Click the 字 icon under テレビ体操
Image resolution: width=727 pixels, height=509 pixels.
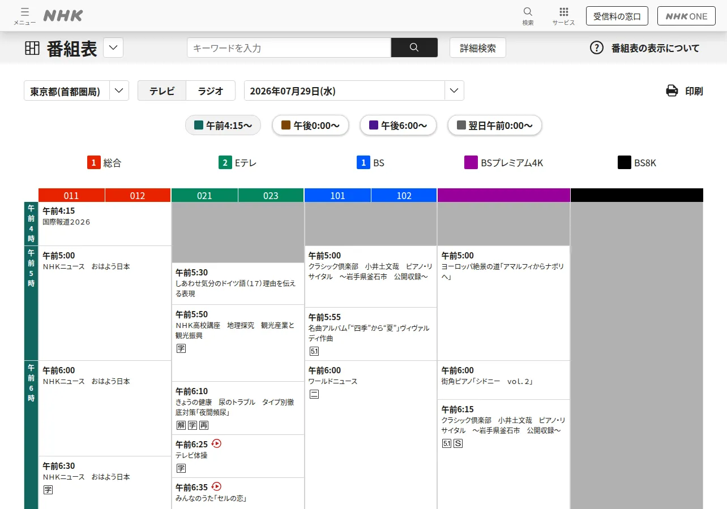point(181,468)
